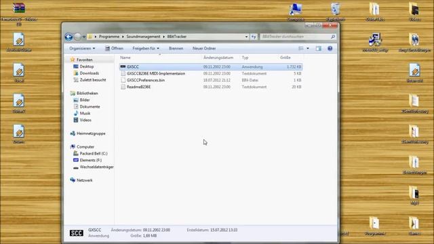
Task: Click the 'BIN-Datei' type cell
Action: pos(250,80)
